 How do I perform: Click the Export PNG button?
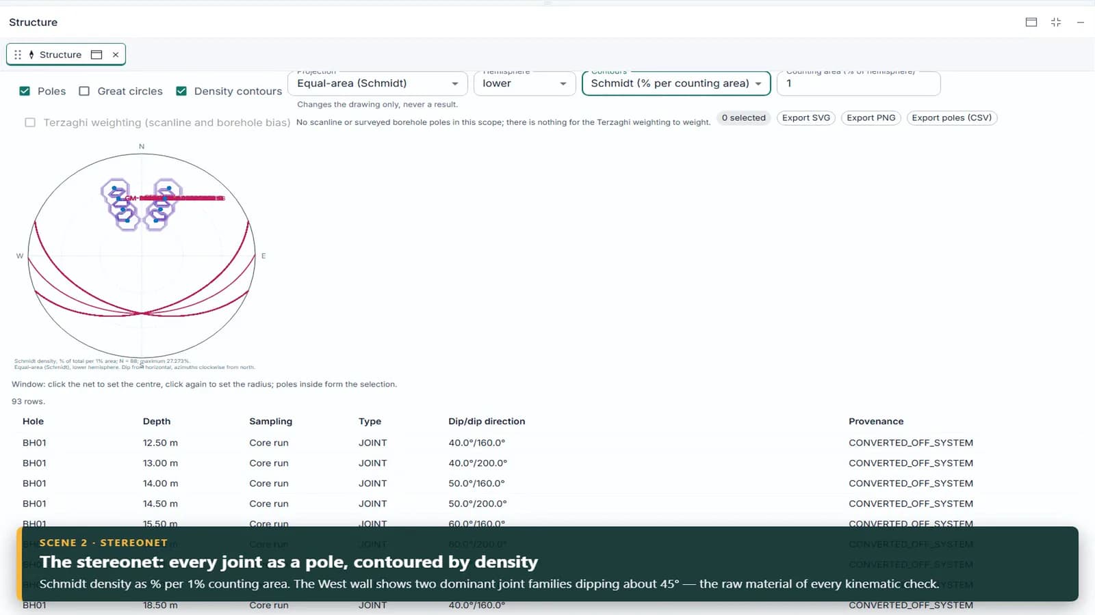click(871, 118)
